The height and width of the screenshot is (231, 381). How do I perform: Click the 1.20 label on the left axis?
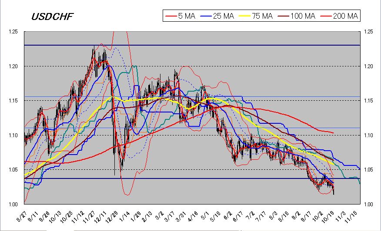click(x=13, y=66)
